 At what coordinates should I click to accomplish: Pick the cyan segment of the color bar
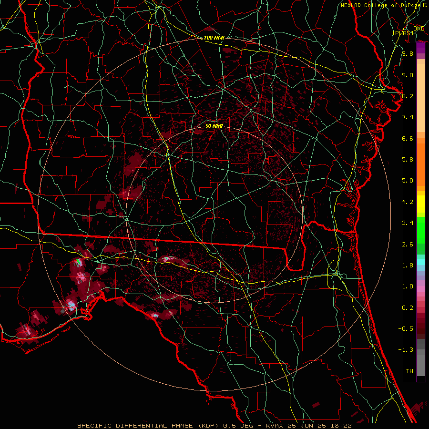click(421, 262)
